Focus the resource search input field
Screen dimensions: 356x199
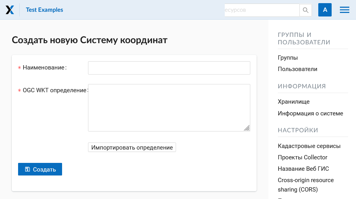[x=262, y=10]
